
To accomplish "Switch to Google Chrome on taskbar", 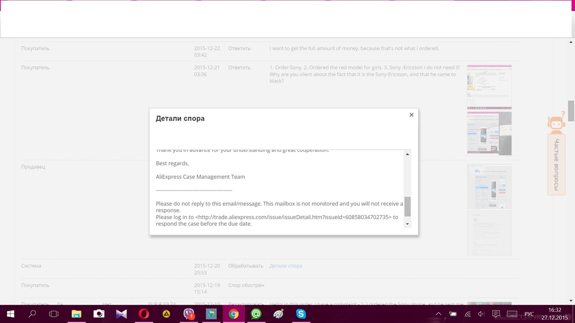I will click(x=234, y=314).
